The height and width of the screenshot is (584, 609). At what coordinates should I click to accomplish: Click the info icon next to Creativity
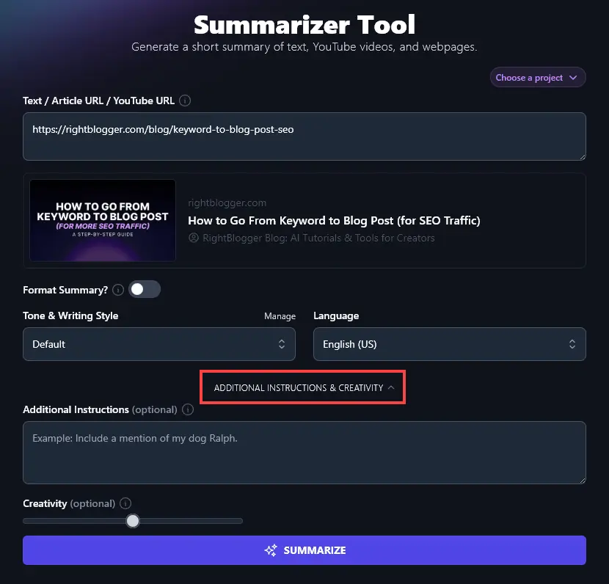tap(125, 503)
